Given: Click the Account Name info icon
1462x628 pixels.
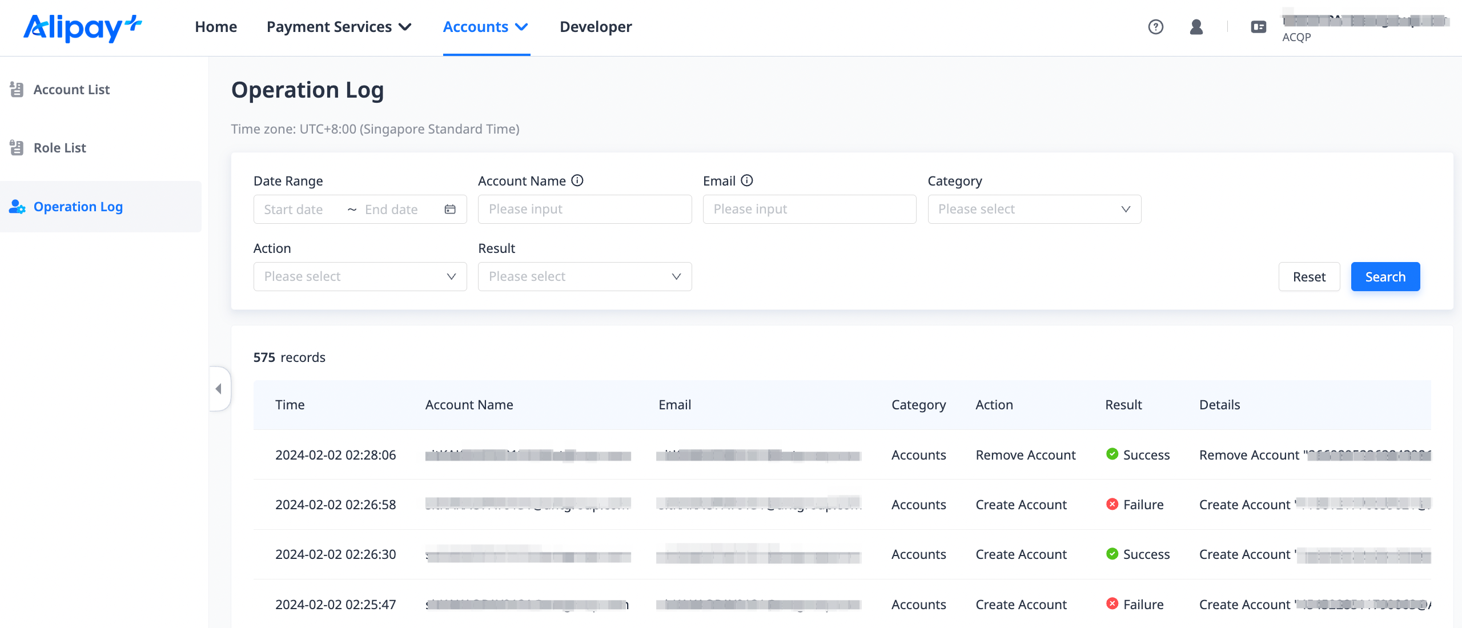Looking at the screenshot, I should [x=577, y=180].
